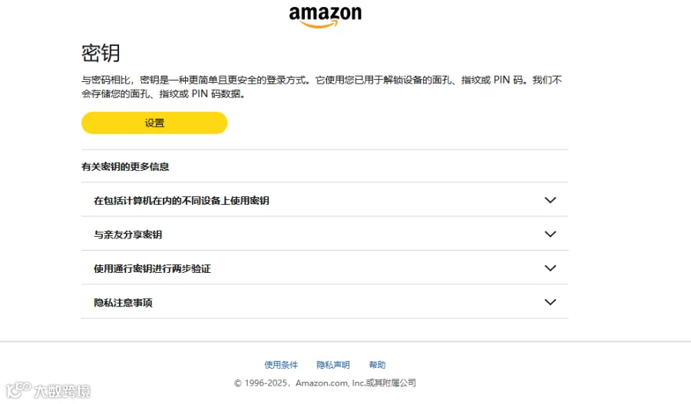Click the yellow 设置 button
The height and width of the screenshot is (404, 691).
tap(154, 123)
